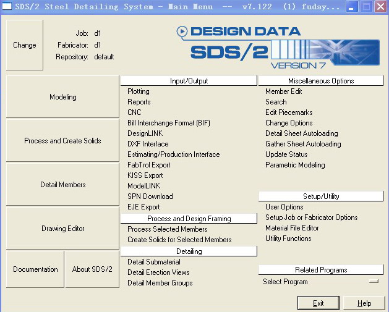Screen dimensions: 389x312
Task: Click the Miscellaneous Options header
Action: [x=321, y=81]
